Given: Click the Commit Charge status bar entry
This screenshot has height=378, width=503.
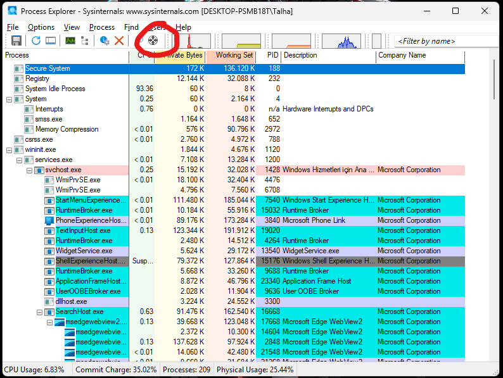Looking at the screenshot, I should click(116, 370).
